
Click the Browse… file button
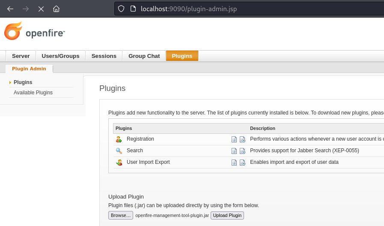pyautogui.click(x=120, y=215)
